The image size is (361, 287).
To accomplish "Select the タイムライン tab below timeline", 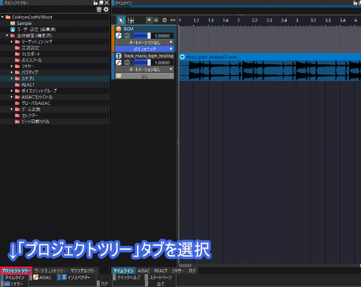I will tap(123, 271).
